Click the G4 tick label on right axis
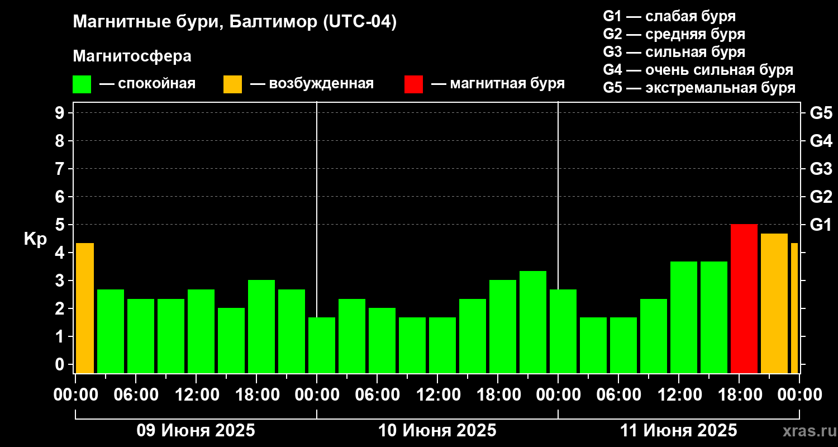The image size is (838, 447). [821, 141]
